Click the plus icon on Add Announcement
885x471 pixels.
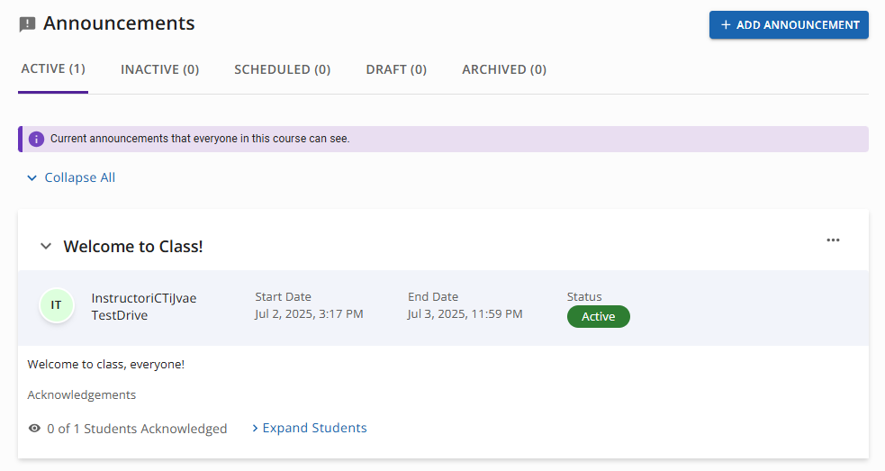[726, 25]
